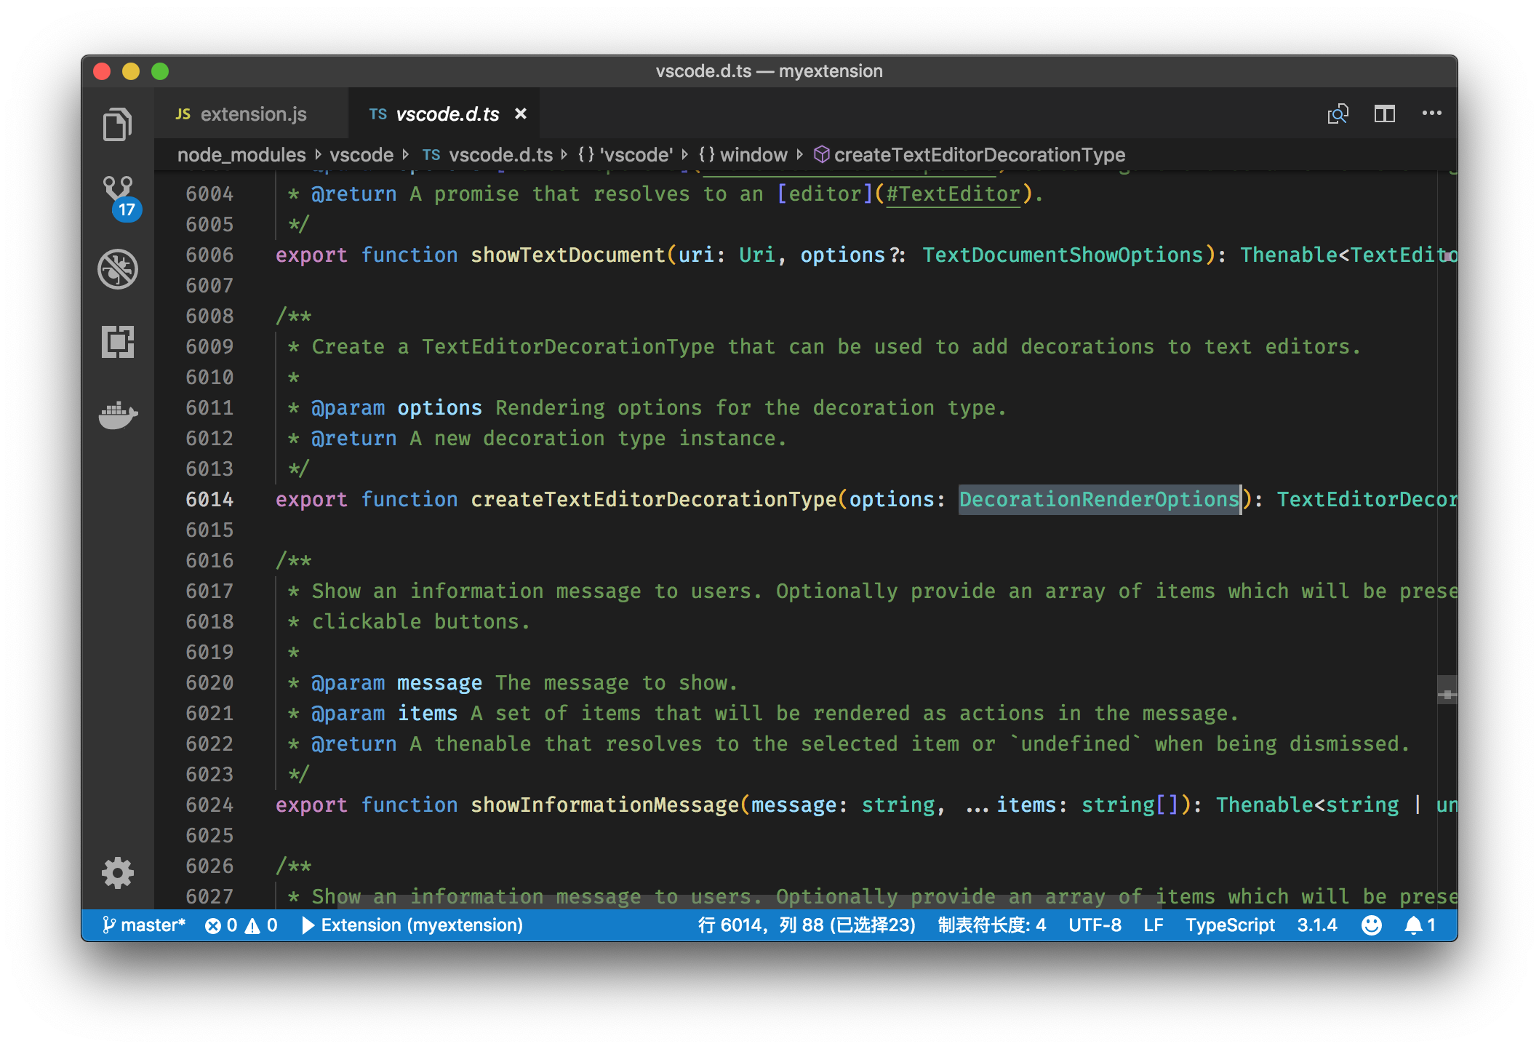1539x1049 pixels.
Task: Open the Explorer files icon
Action: [x=117, y=125]
